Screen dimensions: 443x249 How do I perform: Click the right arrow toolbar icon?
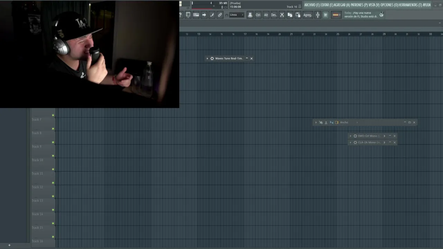[x=204, y=15]
